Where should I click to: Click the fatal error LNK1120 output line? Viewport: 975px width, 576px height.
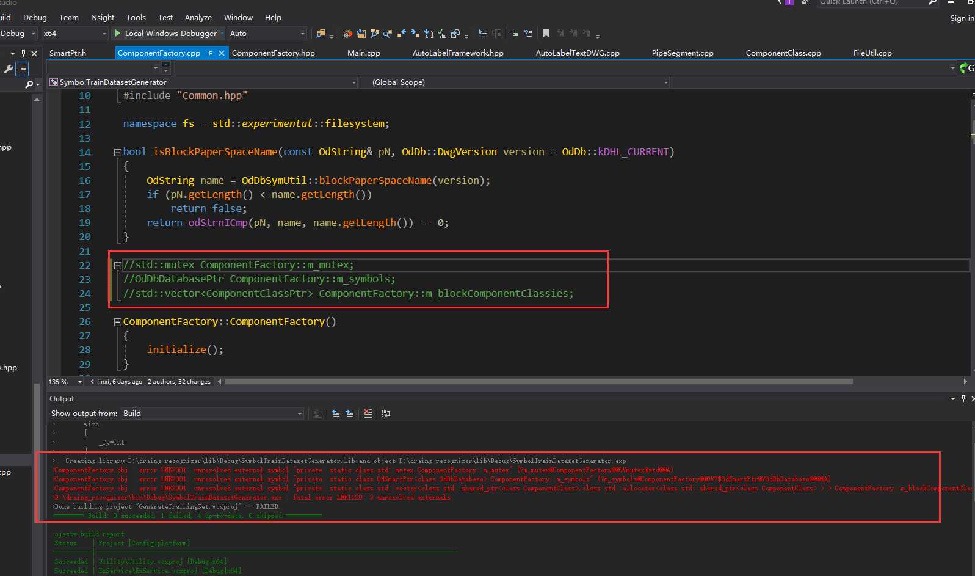(252, 498)
